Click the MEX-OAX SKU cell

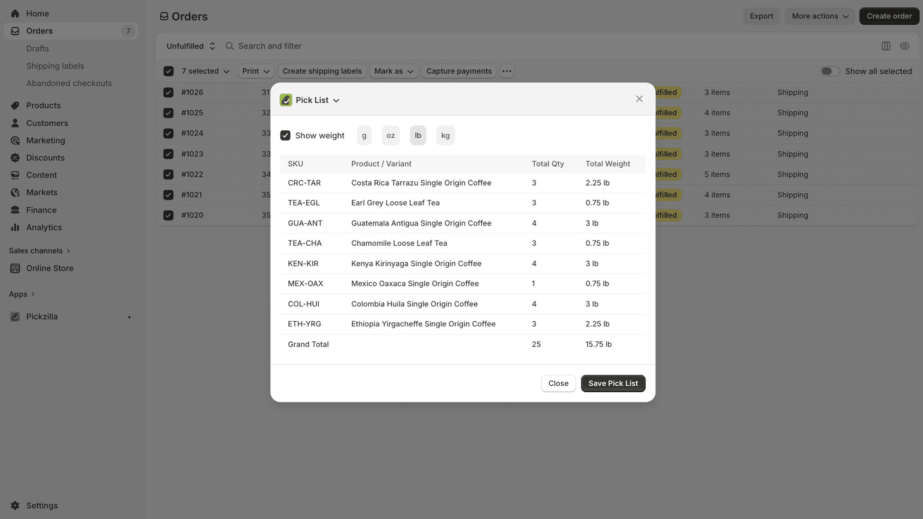coord(305,284)
